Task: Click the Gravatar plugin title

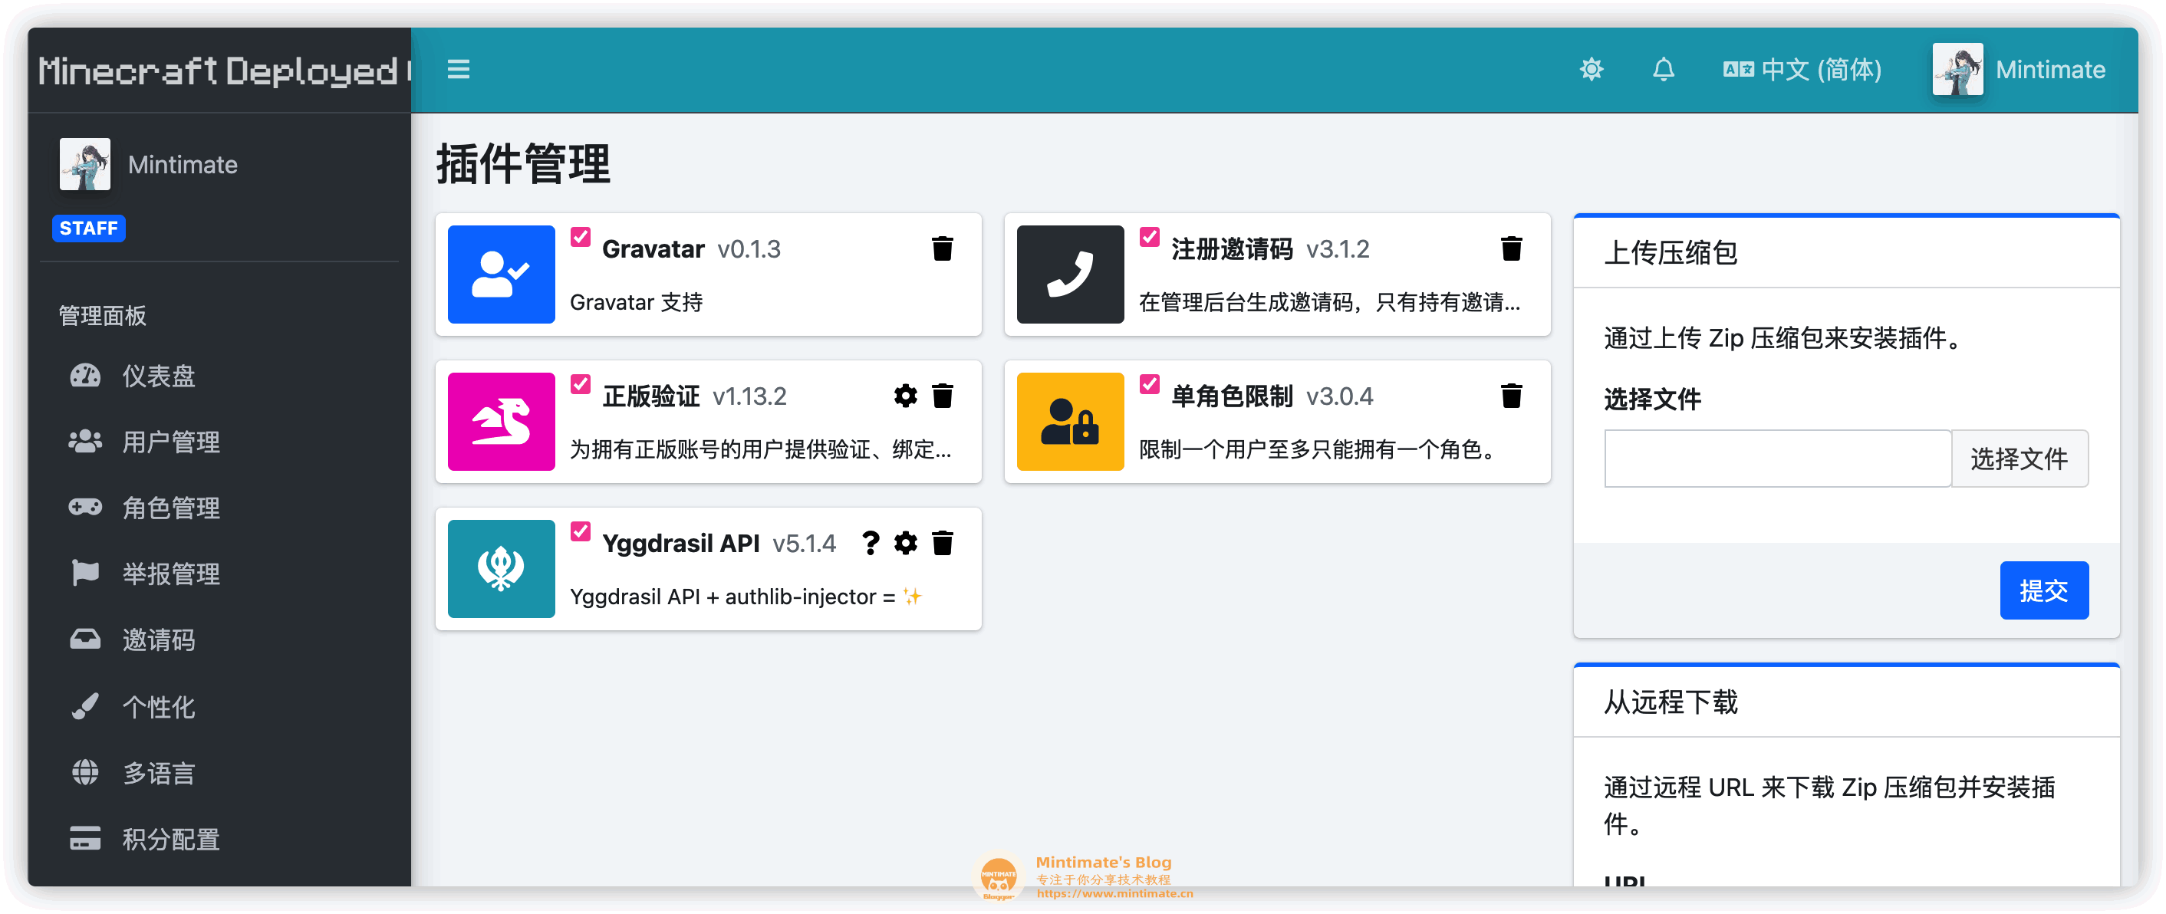Action: [x=653, y=249]
